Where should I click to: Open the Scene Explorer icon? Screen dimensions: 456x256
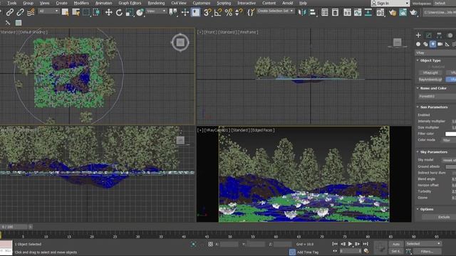pyautogui.click(x=325, y=13)
